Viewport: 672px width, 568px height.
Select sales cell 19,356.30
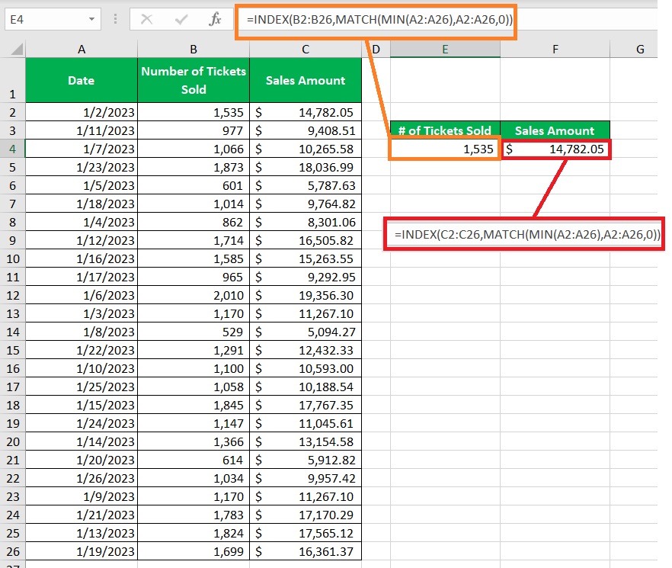point(305,295)
